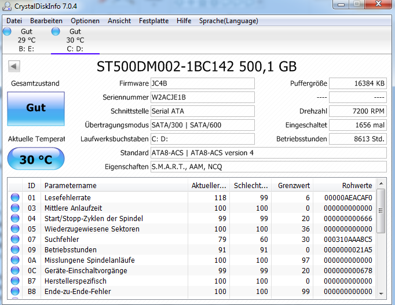The image size is (395, 305).
Task: Click status orb for Misslungene Spindelanläufe row
Action: coord(15,260)
